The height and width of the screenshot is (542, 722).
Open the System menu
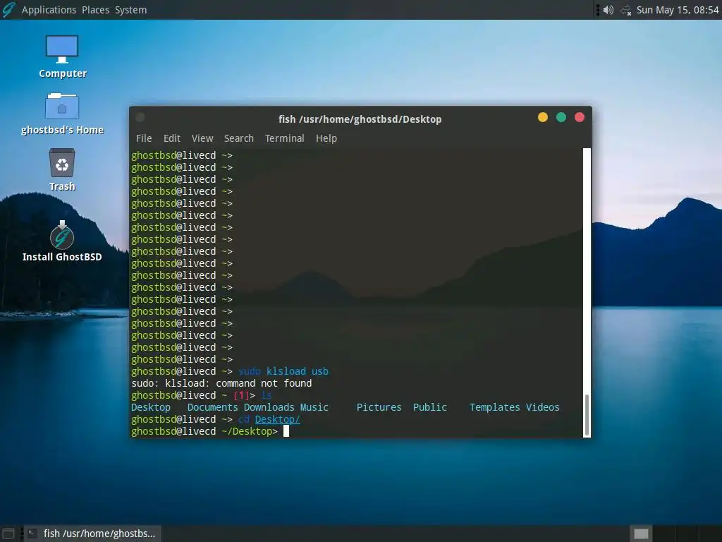(x=130, y=10)
